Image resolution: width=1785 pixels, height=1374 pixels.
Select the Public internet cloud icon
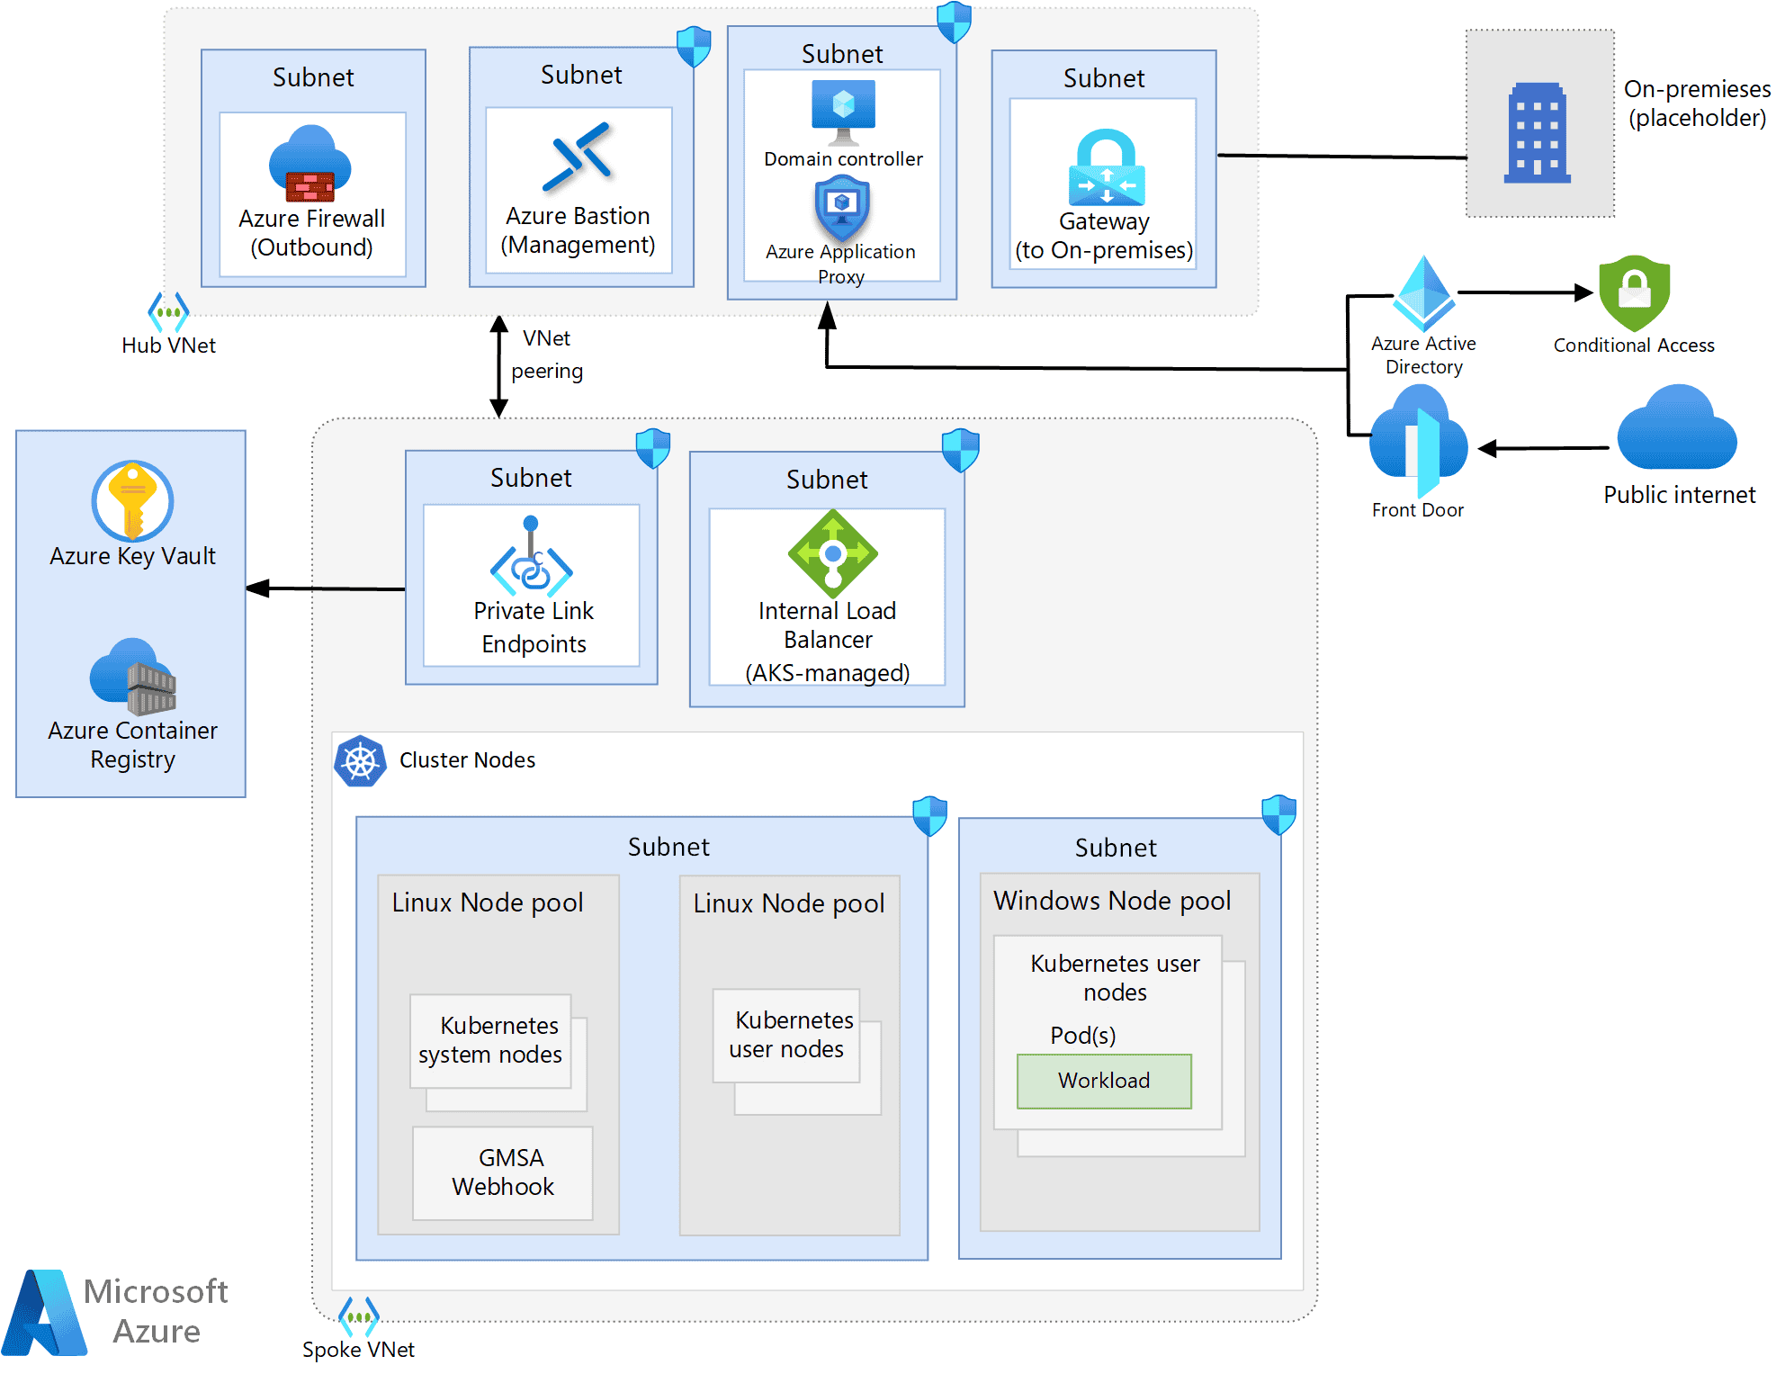pyautogui.click(x=1677, y=427)
